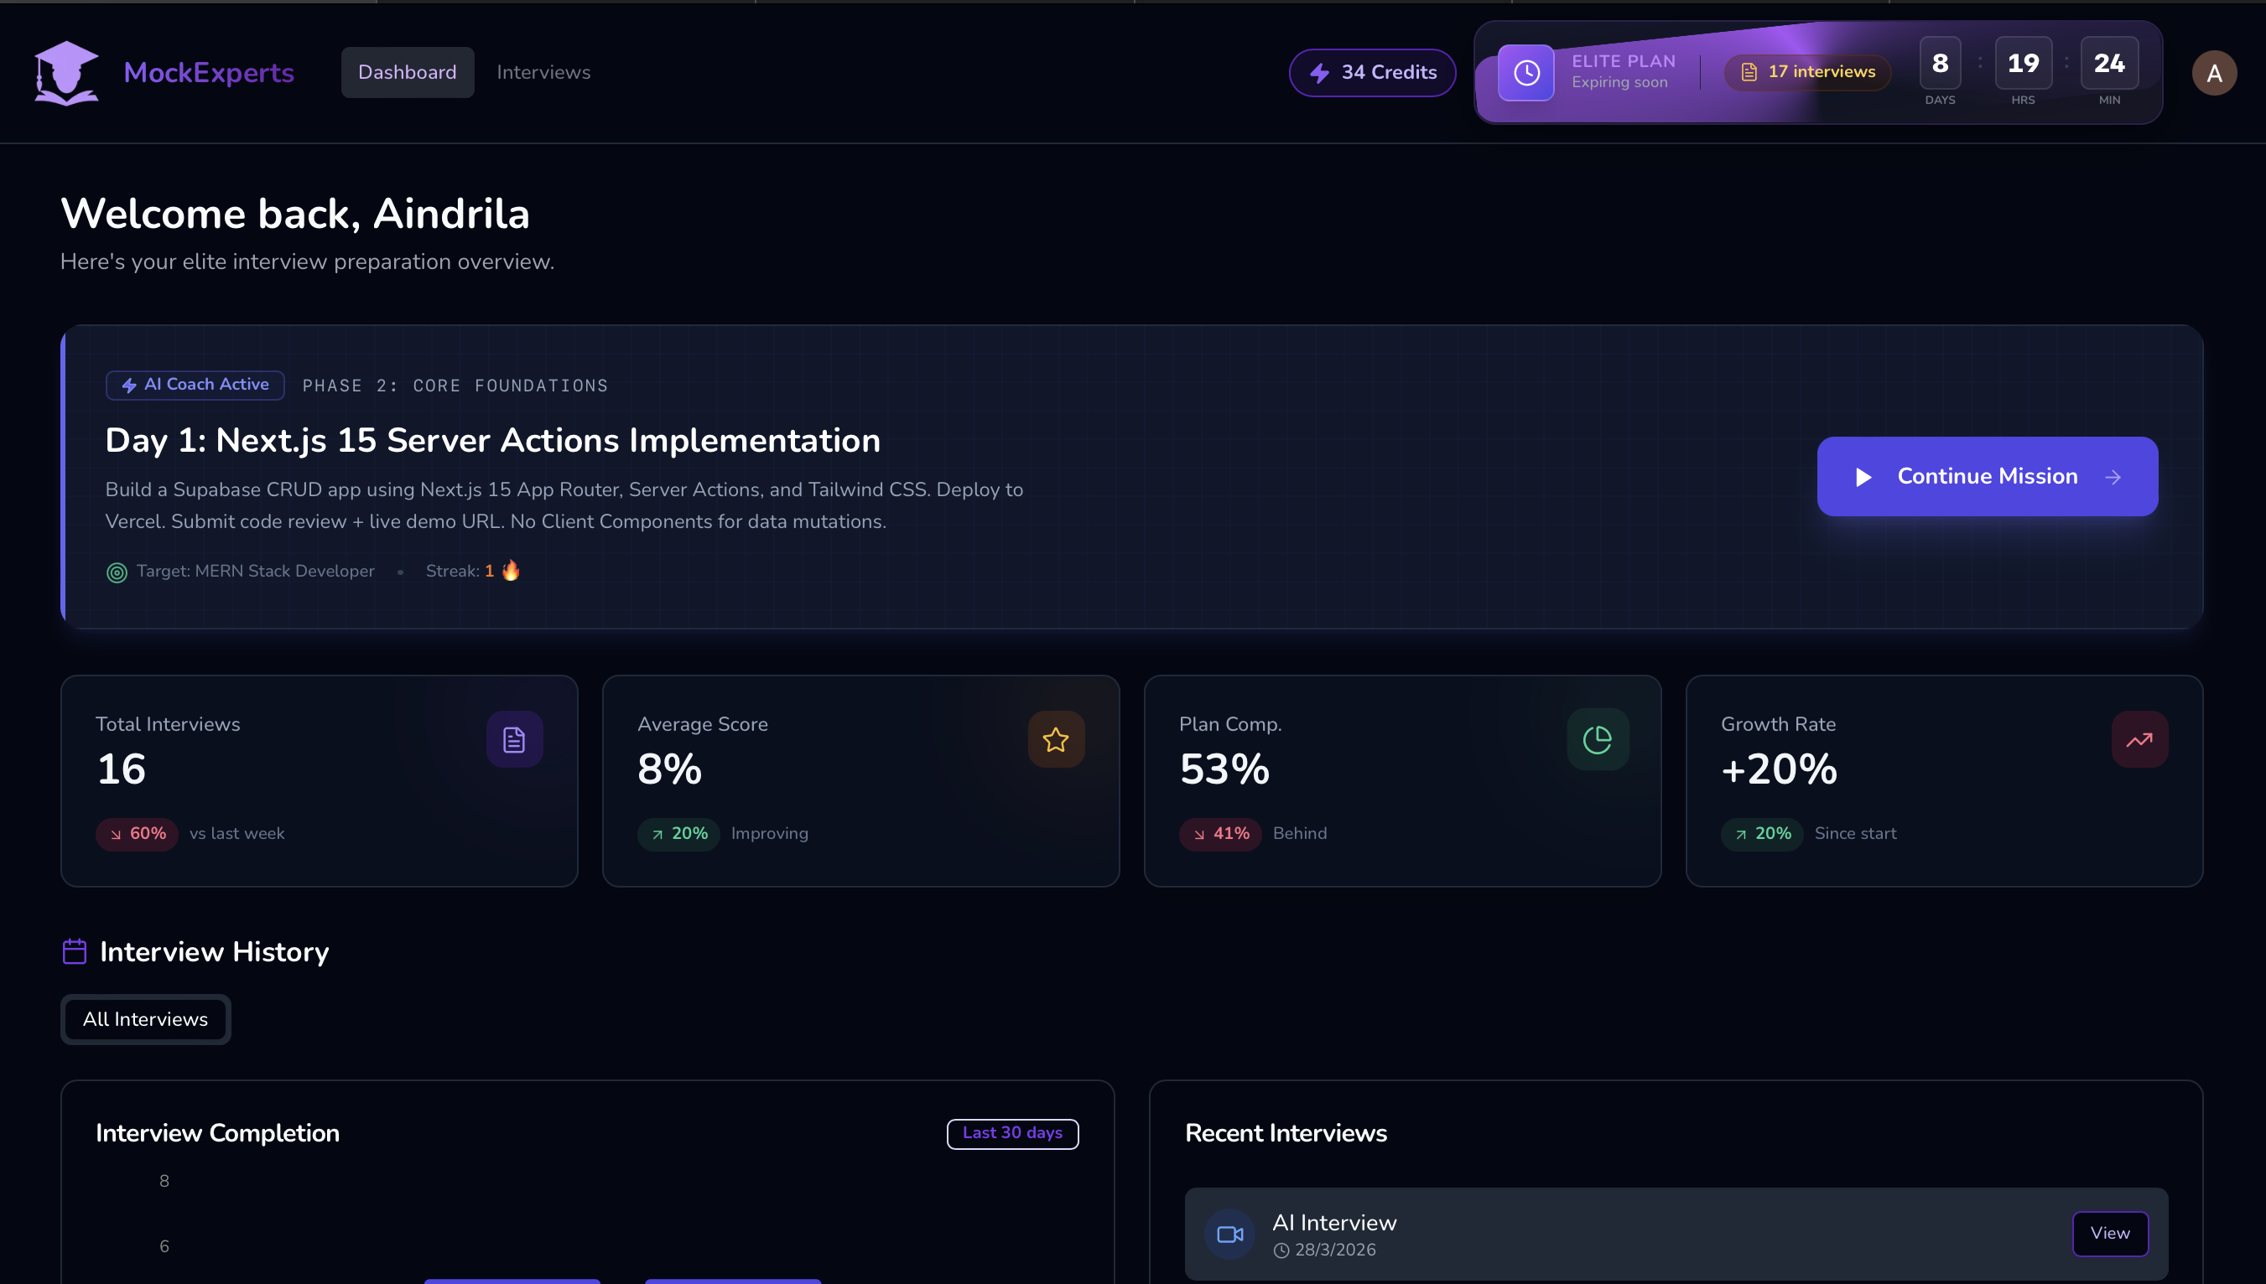Switch to the Interviews tab
2266x1284 pixels.
click(543, 72)
